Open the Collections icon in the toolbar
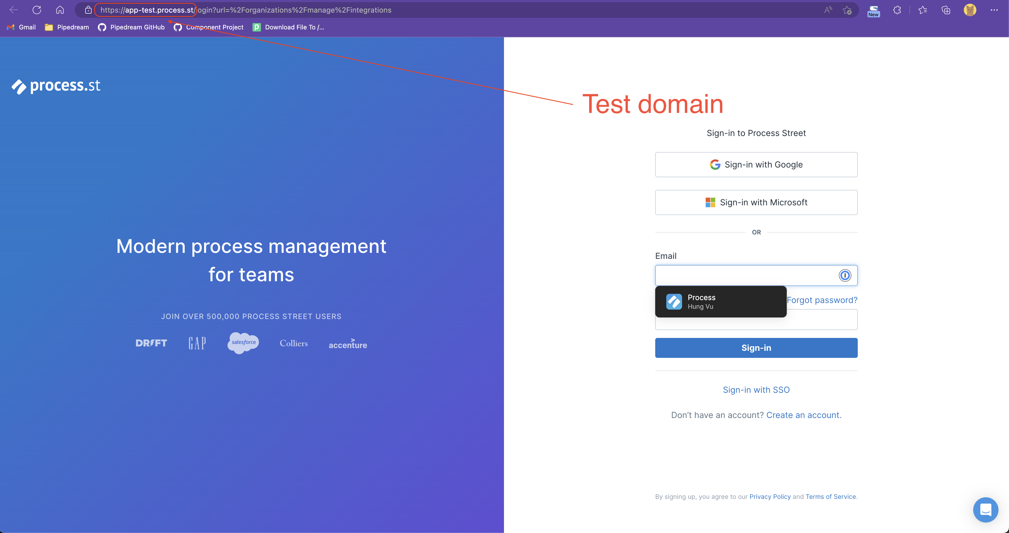Image resolution: width=1009 pixels, height=533 pixels. (x=946, y=10)
